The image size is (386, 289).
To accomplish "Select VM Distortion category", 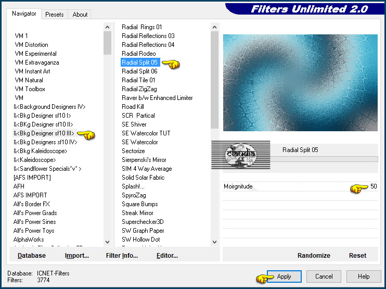I will (31, 45).
